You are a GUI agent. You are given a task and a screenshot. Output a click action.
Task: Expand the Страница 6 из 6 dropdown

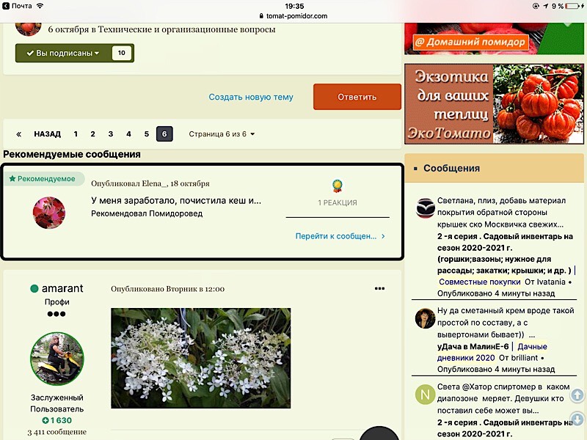click(x=222, y=134)
